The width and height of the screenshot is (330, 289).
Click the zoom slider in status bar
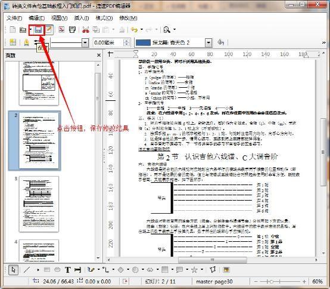click(279, 282)
